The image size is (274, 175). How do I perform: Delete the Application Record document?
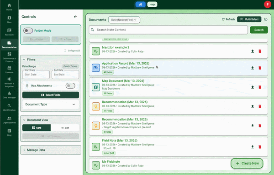260,68
